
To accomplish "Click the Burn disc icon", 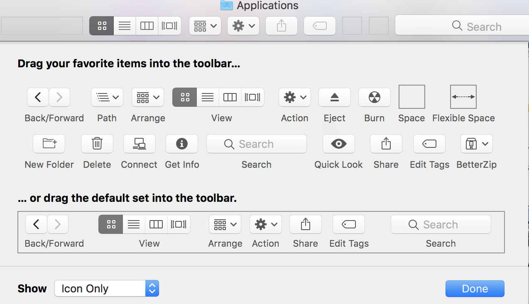I will (x=374, y=97).
